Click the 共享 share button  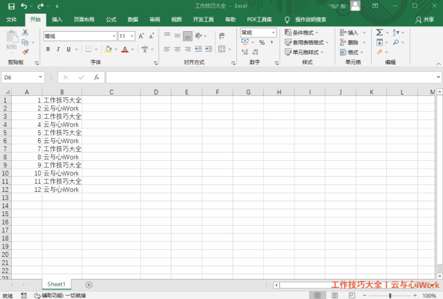pos(424,19)
